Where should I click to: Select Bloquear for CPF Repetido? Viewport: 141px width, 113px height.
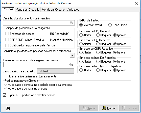[98, 35]
